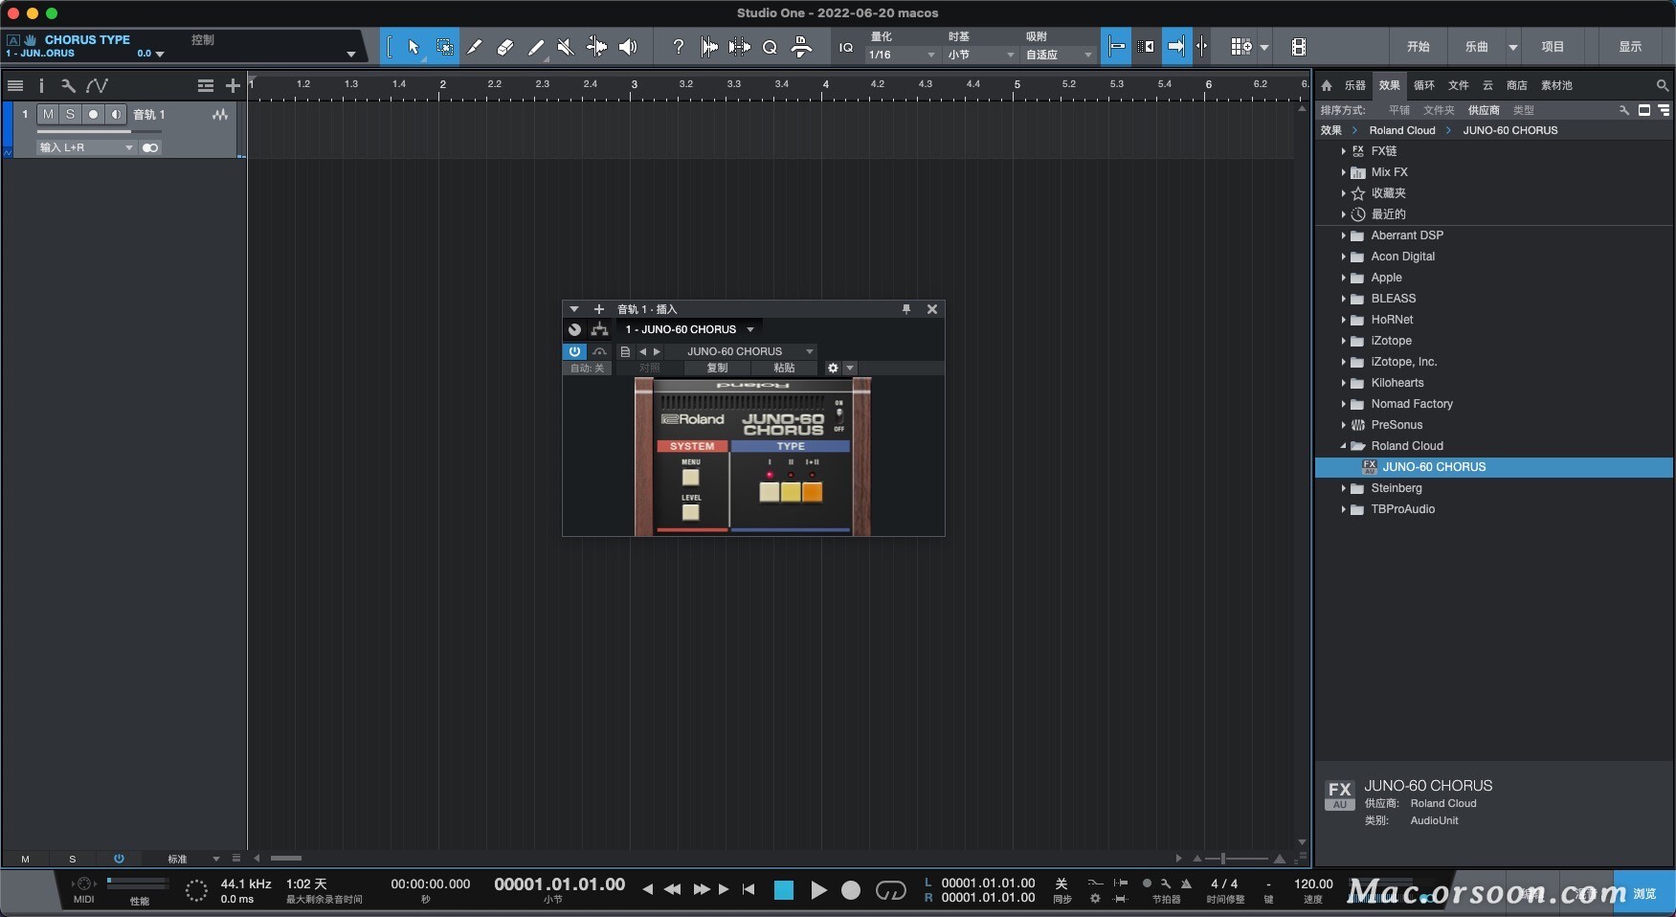Toggle plugin power bypass button
The height and width of the screenshot is (917, 1676).
(574, 351)
